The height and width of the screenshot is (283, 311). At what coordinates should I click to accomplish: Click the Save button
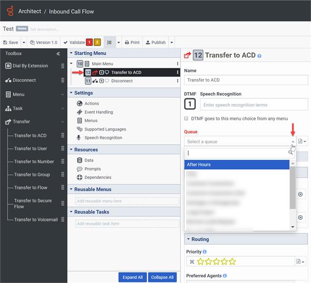pyautogui.click(x=11, y=42)
